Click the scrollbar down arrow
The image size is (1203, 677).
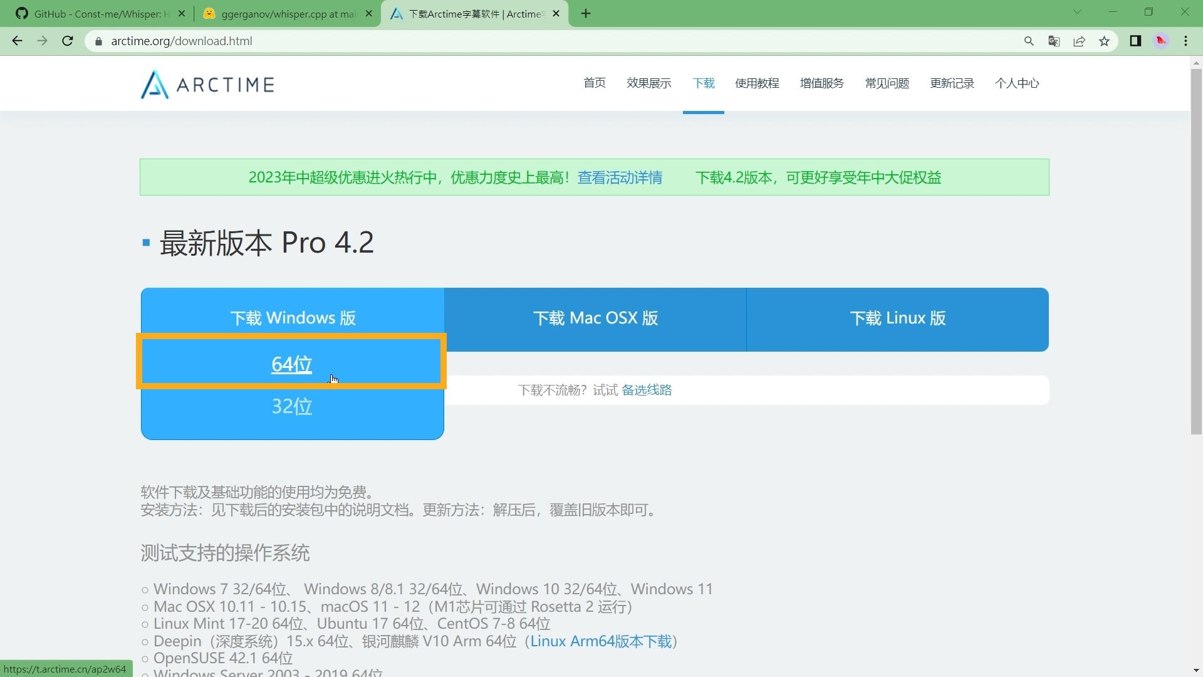coord(1196,671)
